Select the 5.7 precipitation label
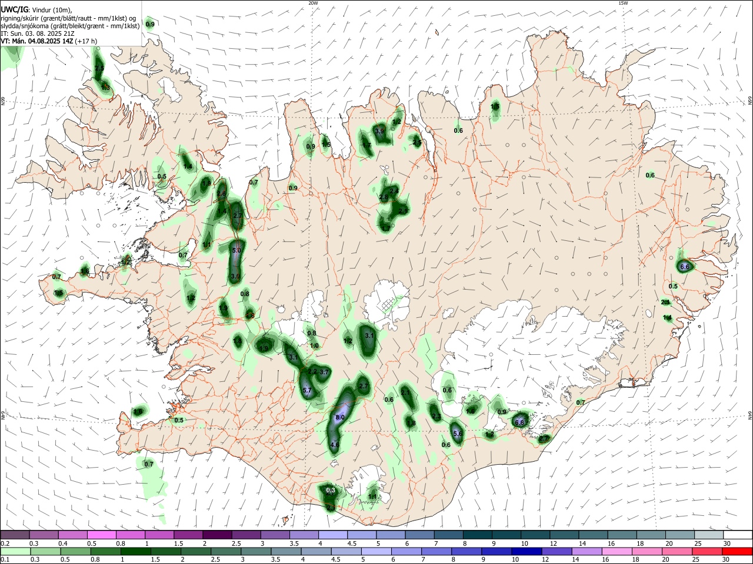753x564 pixels. click(x=307, y=390)
